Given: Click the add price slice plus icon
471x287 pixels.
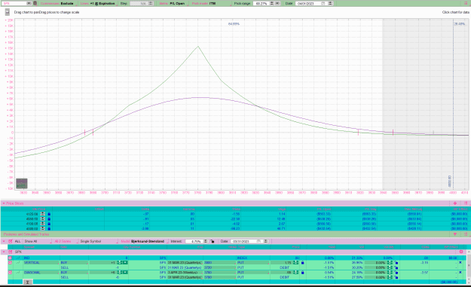Looking at the screenshot, I should click(x=454, y=203).
